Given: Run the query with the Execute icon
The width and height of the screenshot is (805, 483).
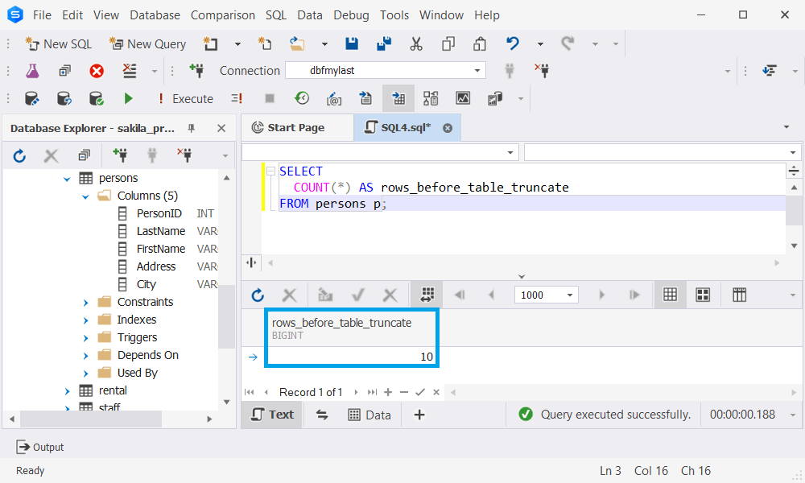Looking at the screenshot, I should (129, 98).
